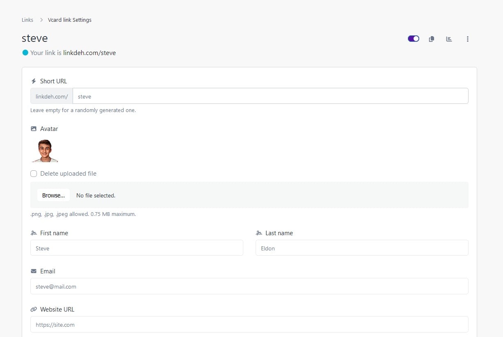Click the linkdeh.com/ URL prefix label

(x=51, y=96)
